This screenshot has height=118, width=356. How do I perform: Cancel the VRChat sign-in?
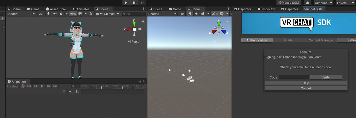(306, 88)
